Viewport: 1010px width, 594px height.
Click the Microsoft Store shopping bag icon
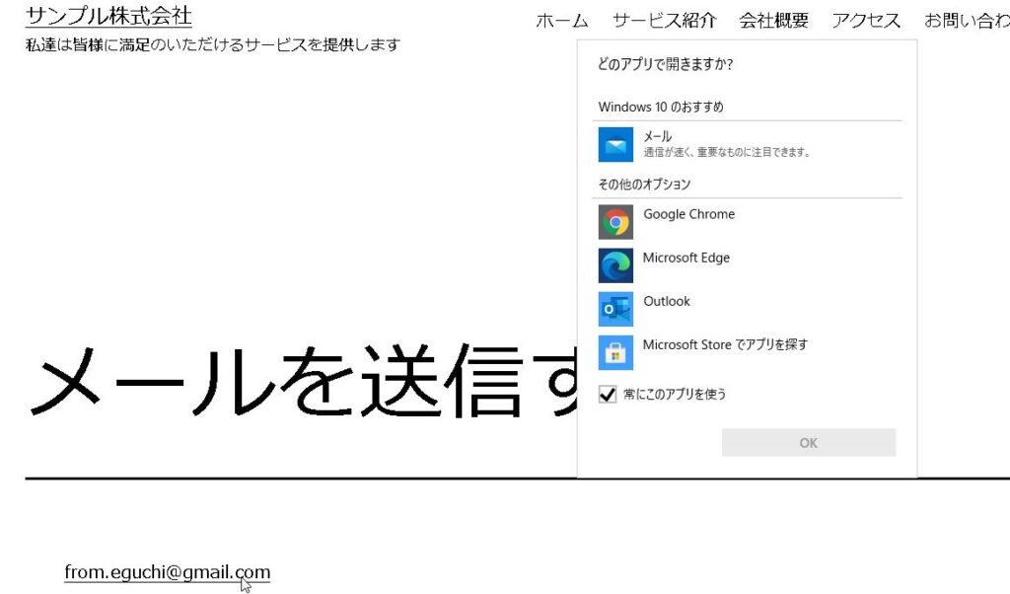pos(615,352)
